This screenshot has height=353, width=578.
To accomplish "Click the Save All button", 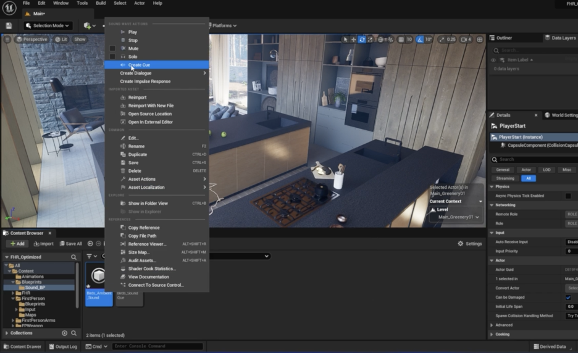I will point(71,244).
